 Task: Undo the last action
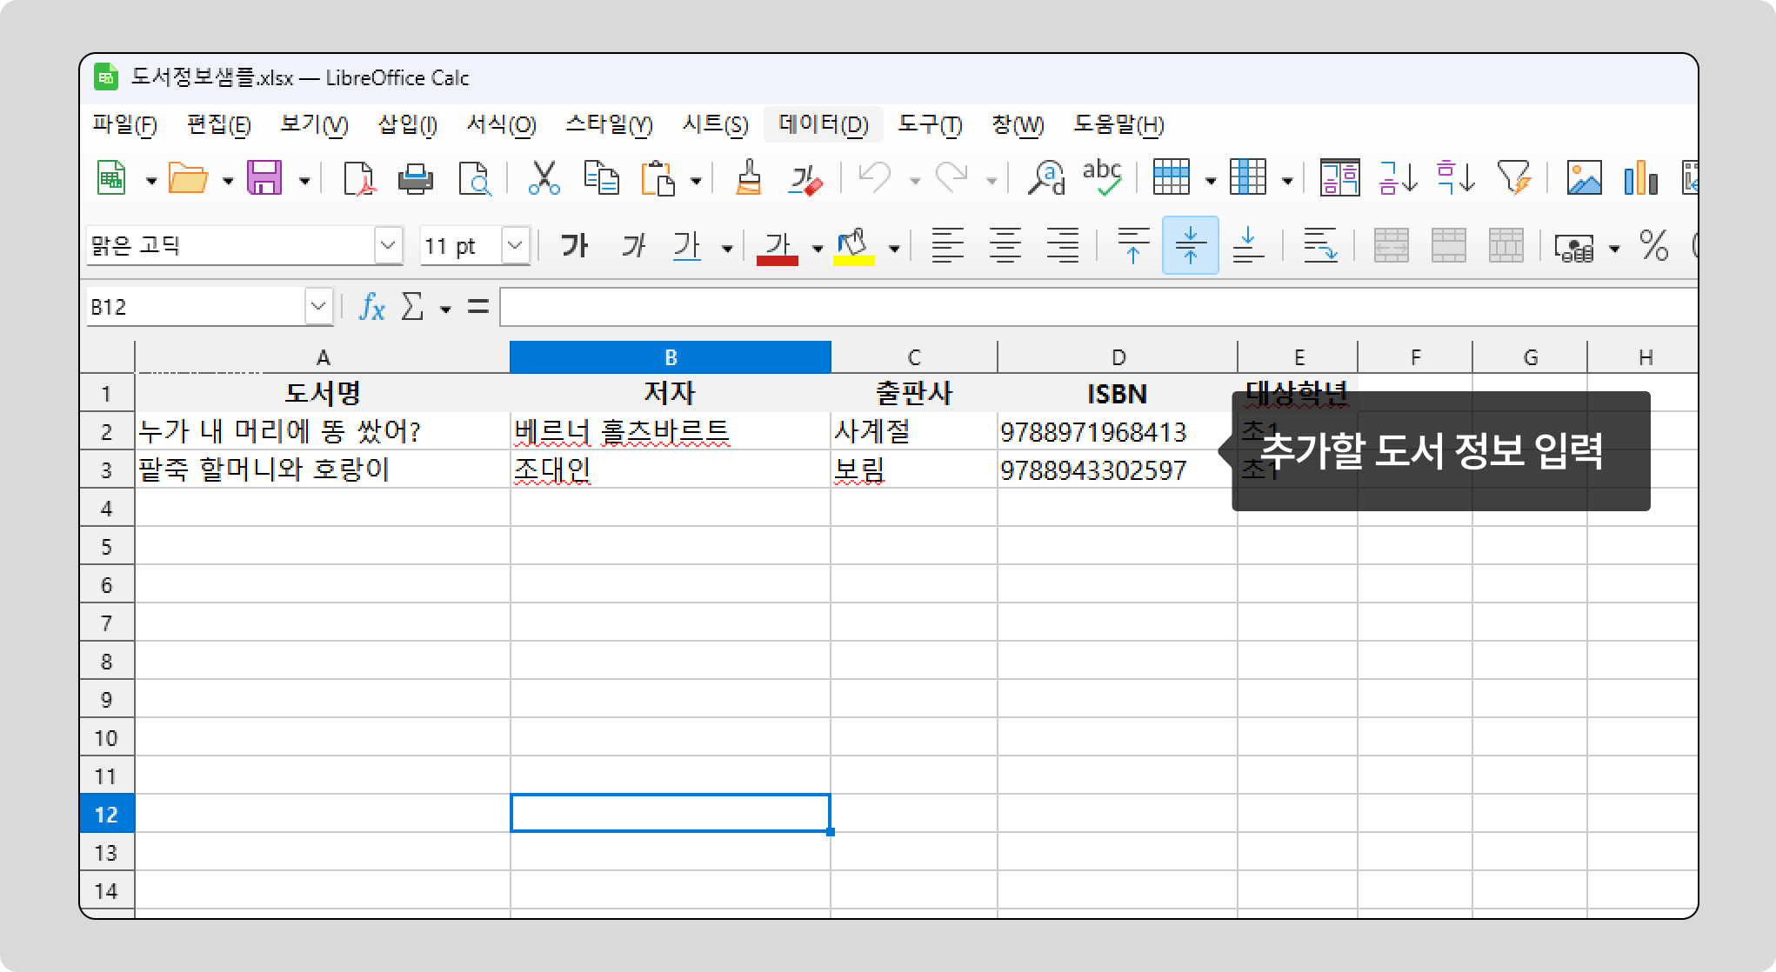[874, 179]
